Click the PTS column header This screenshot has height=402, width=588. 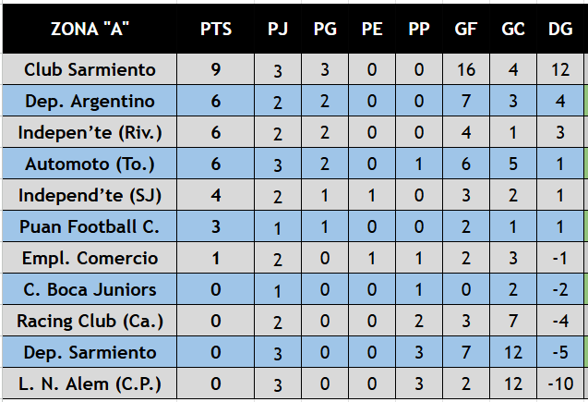coord(216,29)
